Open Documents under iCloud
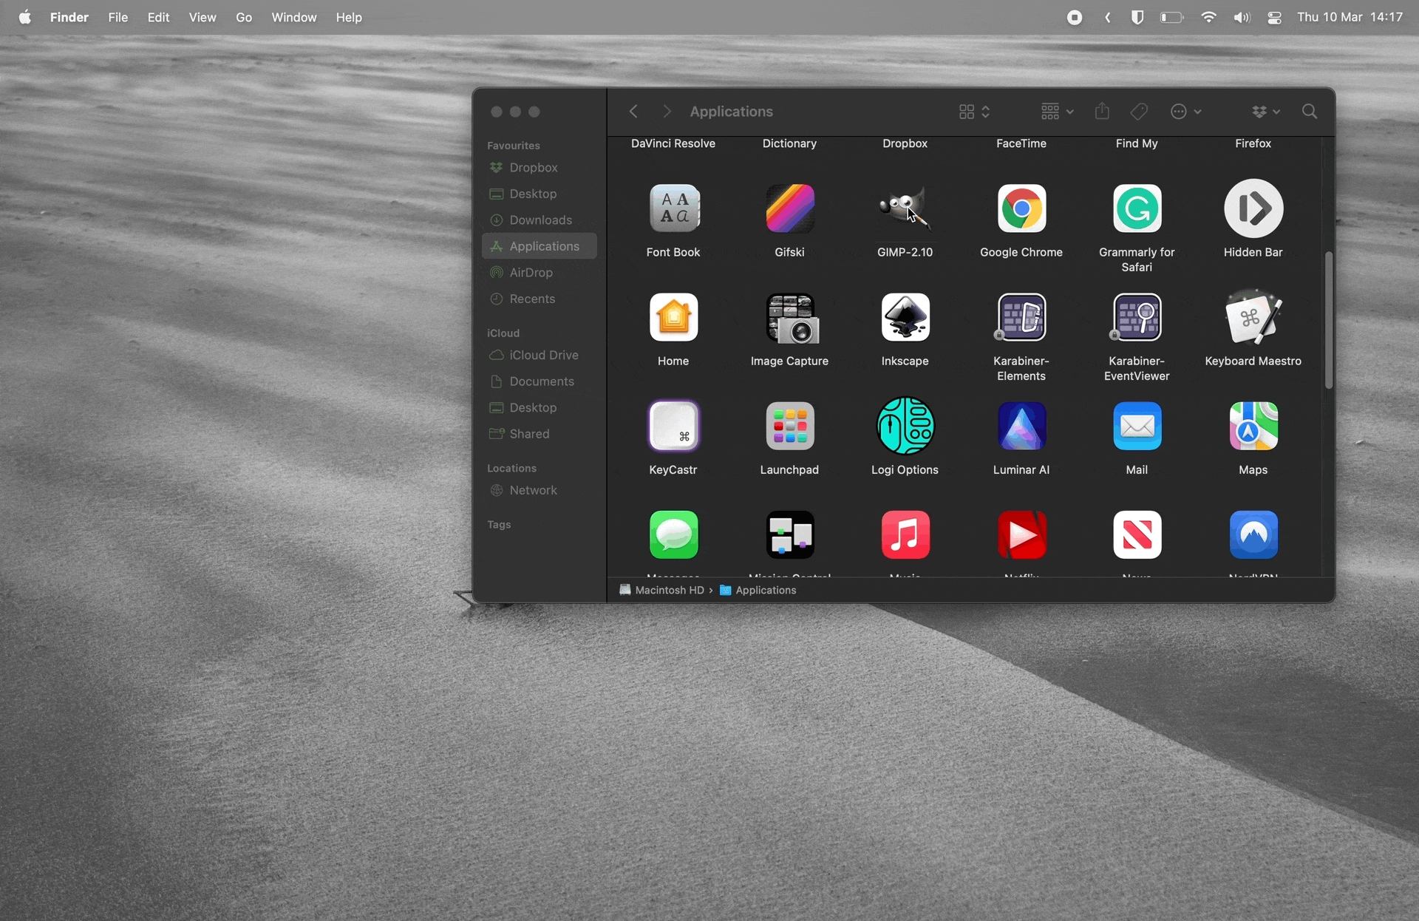This screenshot has height=921, width=1419. 539,381
